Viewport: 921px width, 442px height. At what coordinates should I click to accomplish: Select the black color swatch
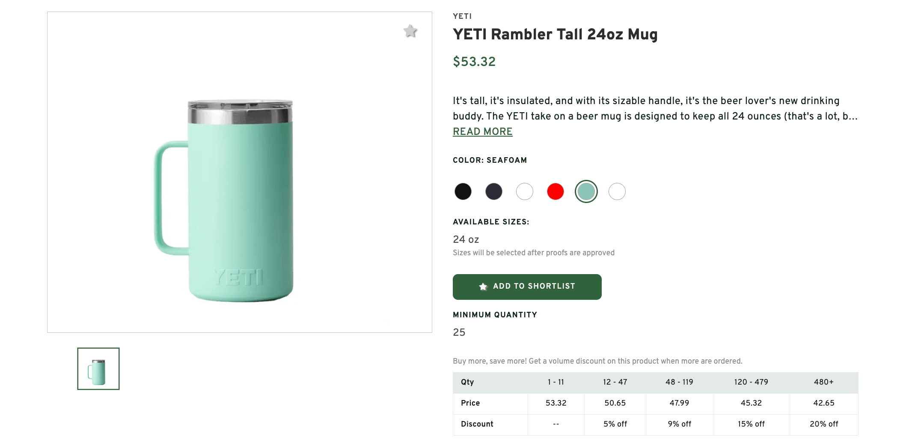pyautogui.click(x=463, y=191)
